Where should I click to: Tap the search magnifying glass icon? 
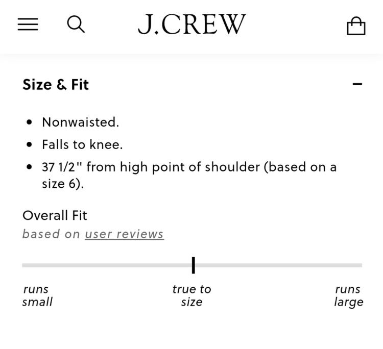click(x=76, y=24)
